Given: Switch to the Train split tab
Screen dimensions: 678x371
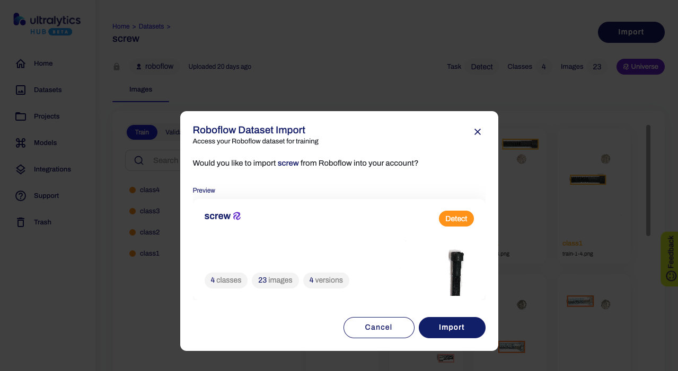Looking at the screenshot, I should (142, 132).
